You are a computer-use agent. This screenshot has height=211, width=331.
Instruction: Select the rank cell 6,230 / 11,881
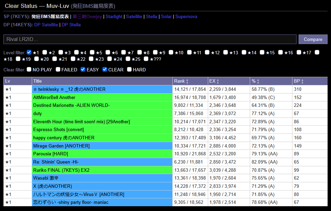click(x=190, y=162)
